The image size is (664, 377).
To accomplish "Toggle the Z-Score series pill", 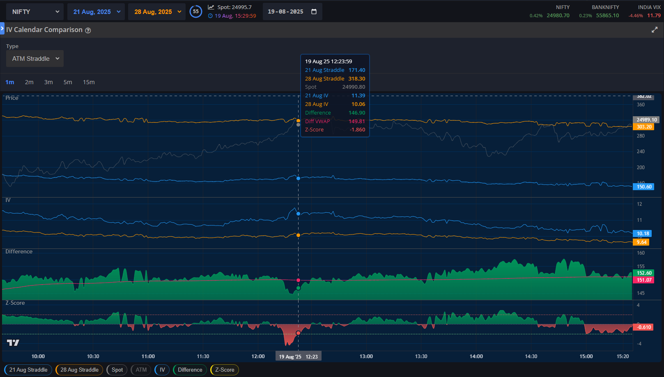I will click(x=224, y=370).
